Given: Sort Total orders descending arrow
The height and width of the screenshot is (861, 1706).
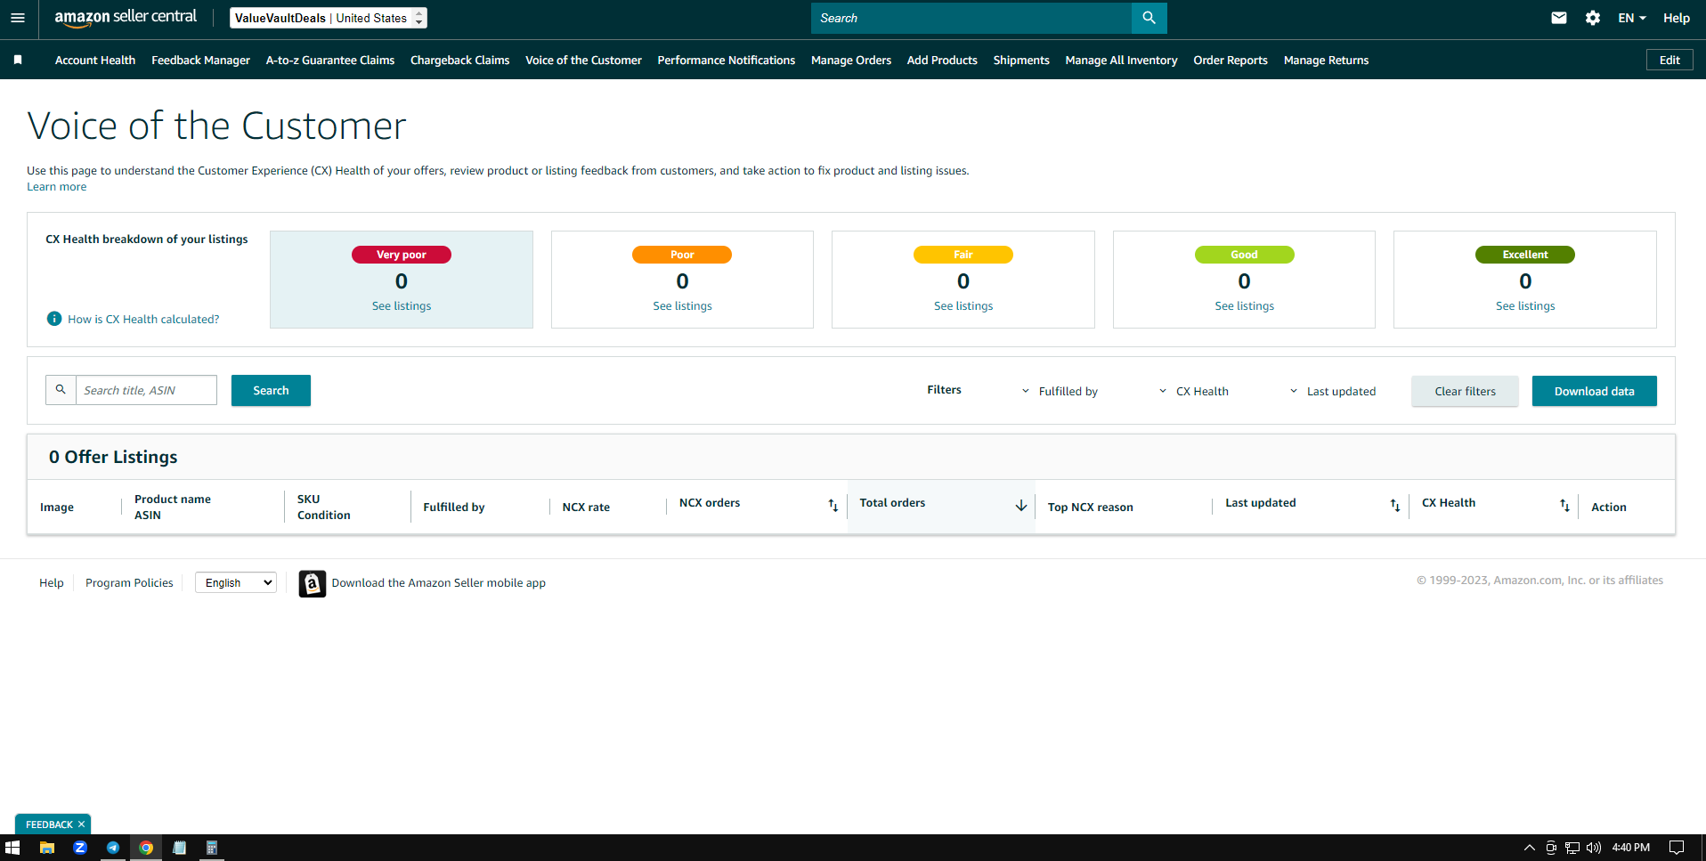Looking at the screenshot, I should point(1021,506).
